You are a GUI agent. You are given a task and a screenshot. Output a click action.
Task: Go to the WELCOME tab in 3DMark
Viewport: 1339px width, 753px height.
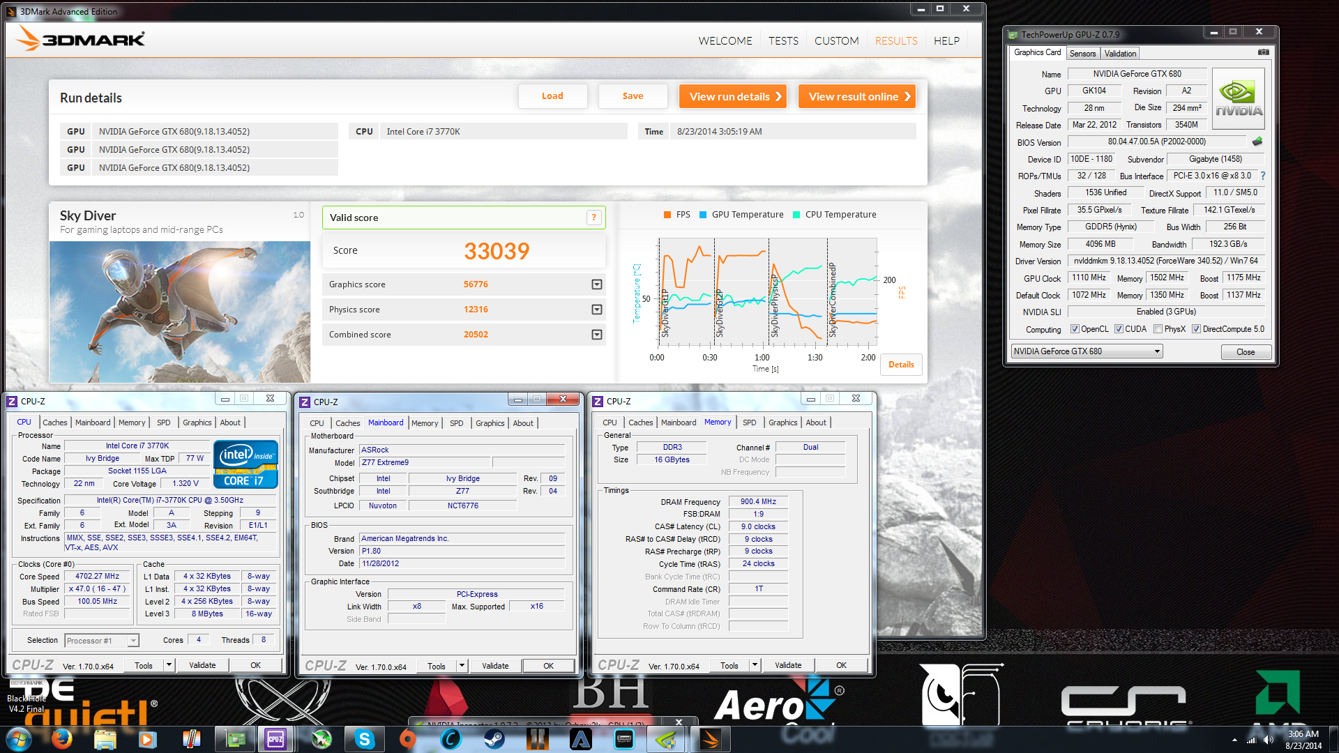pyautogui.click(x=725, y=41)
